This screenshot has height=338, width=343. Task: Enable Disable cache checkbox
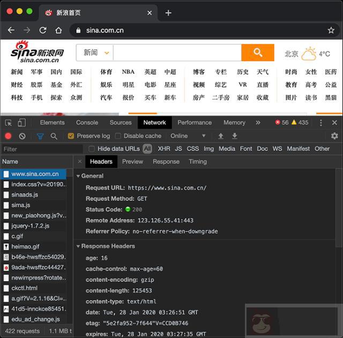coord(118,136)
